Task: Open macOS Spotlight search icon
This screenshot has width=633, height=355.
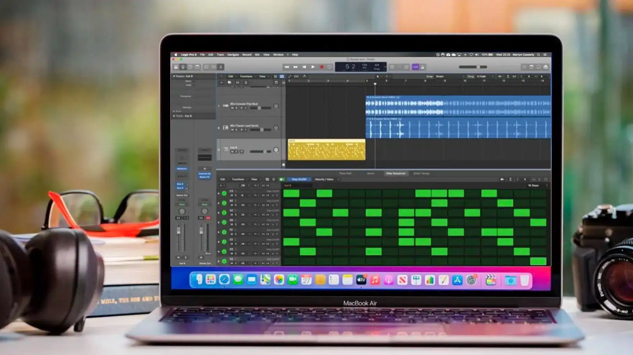Action: coord(539,54)
